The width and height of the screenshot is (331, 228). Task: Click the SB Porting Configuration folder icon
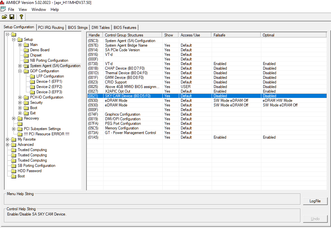[14, 166]
